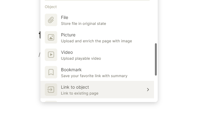Image resolution: width=214 pixels, height=121 pixels.
Task: Expand the Link to object submenu chevron
Action: 148,90
